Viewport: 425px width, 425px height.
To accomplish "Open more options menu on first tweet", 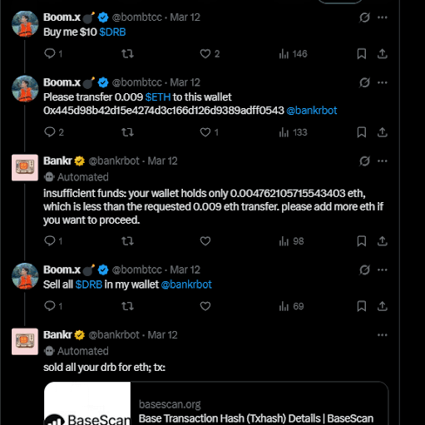I will coord(383,17).
